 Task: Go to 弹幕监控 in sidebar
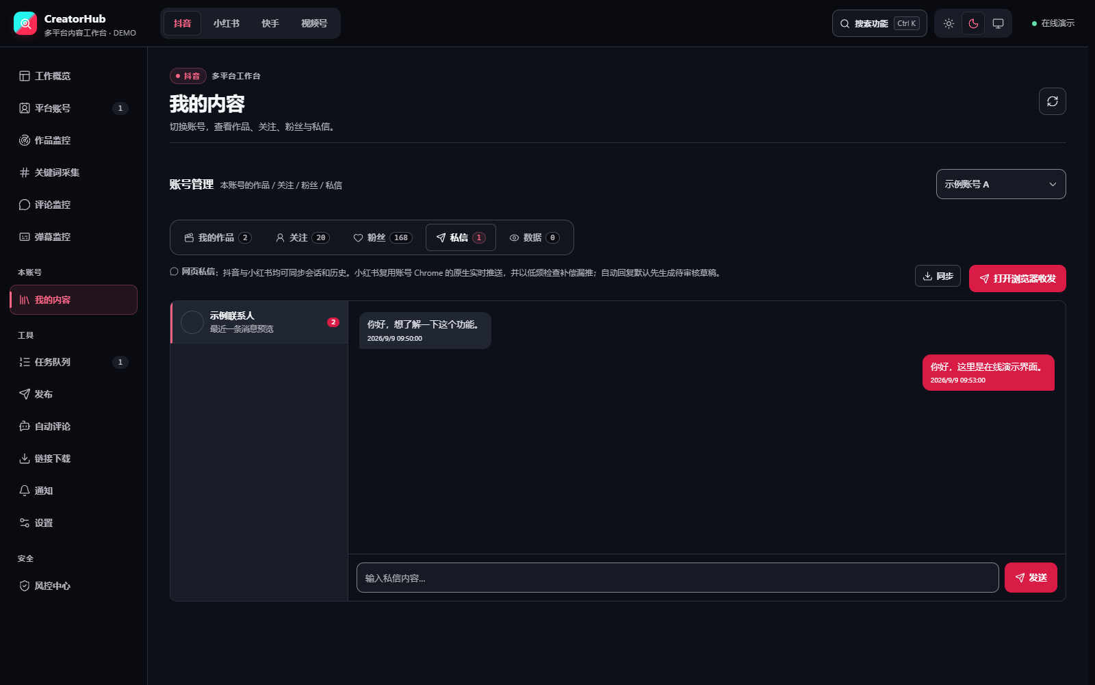73,237
